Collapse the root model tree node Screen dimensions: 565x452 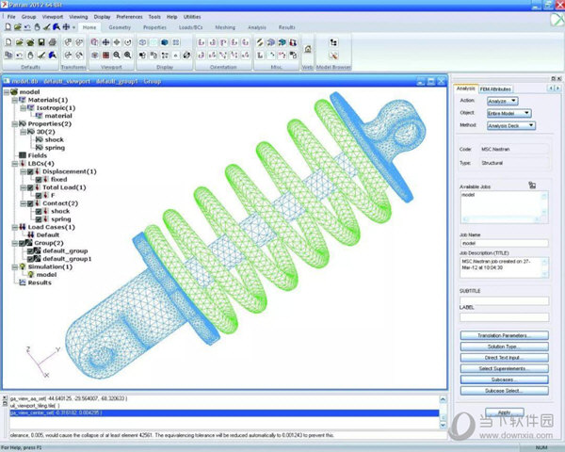7,92
